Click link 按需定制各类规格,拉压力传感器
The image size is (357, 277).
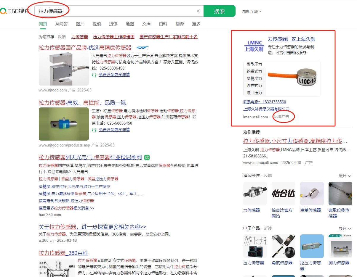[x=66, y=201]
